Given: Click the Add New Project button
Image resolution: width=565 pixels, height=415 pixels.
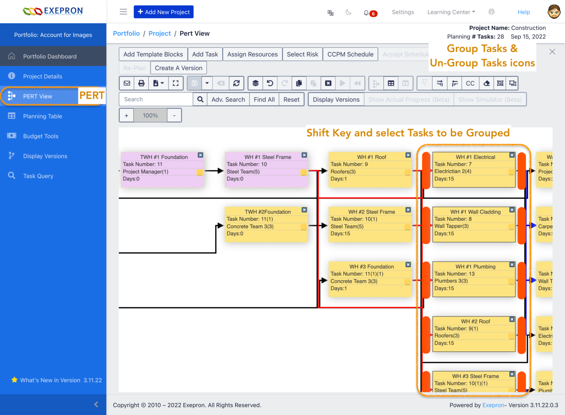Looking at the screenshot, I should coord(164,12).
